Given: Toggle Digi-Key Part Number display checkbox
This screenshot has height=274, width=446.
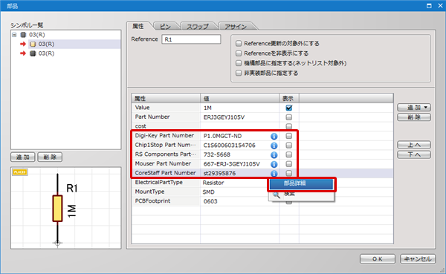Looking at the screenshot, I should pos(288,136).
